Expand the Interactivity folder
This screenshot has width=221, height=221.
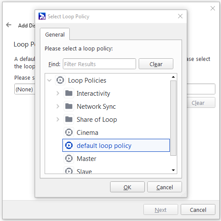pyautogui.click(x=58, y=93)
